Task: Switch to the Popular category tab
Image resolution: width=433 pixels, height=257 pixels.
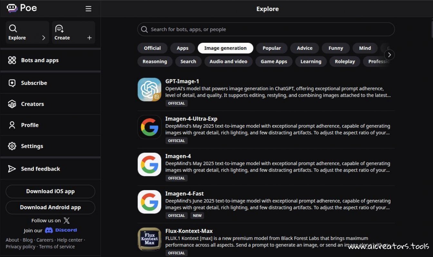Action: tap(271, 48)
